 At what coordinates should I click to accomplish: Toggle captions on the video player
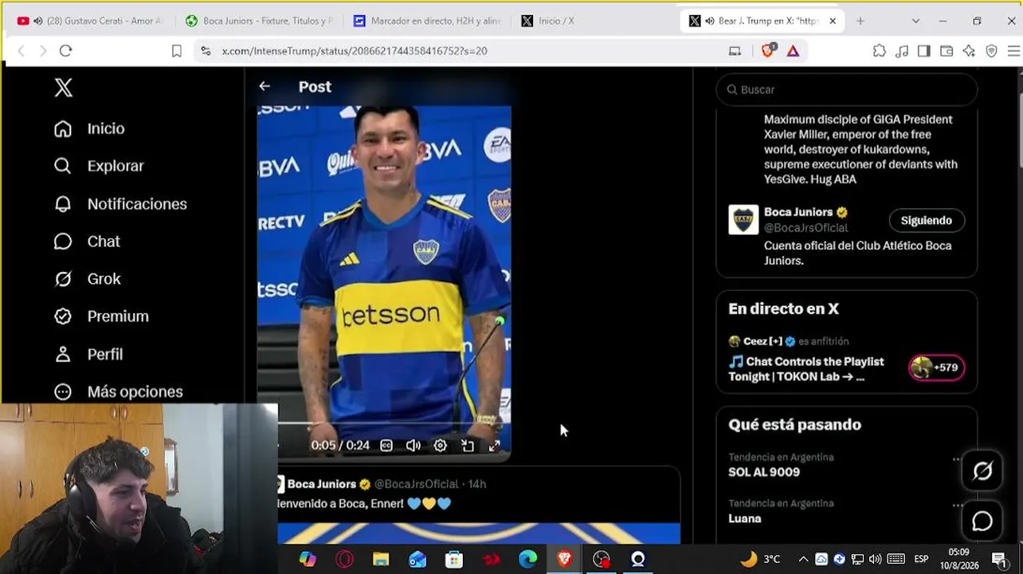tap(386, 446)
